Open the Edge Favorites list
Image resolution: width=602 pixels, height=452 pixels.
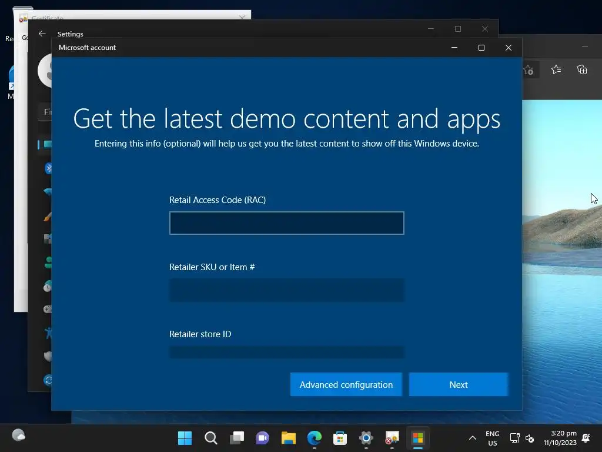(x=556, y=69)
